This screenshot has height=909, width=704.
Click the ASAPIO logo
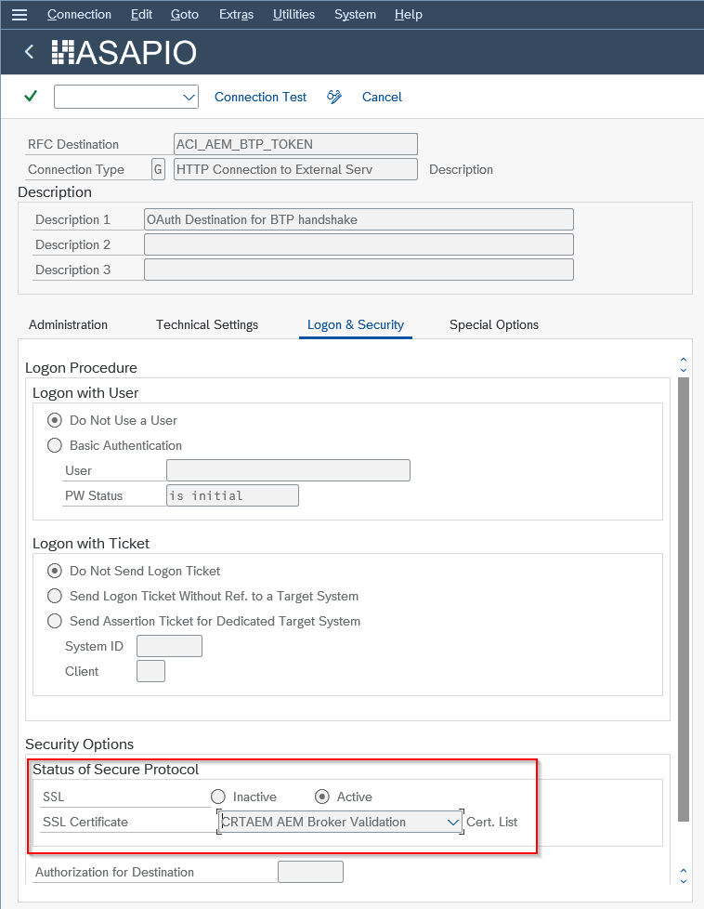click(x=124, y=53)
